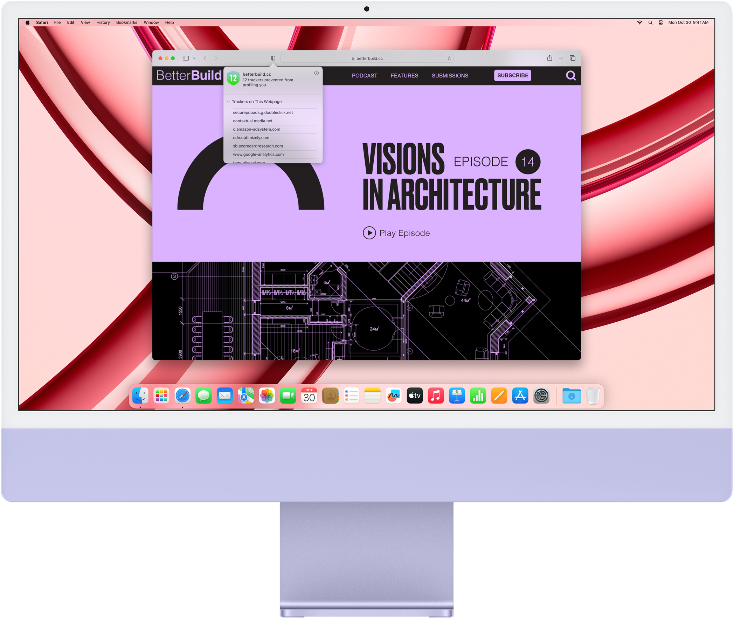Select sb.scorecardresearch.com tracker row
Image resolution: width=734 pixels, height=618 pixels.
click(x=275, y=146)
